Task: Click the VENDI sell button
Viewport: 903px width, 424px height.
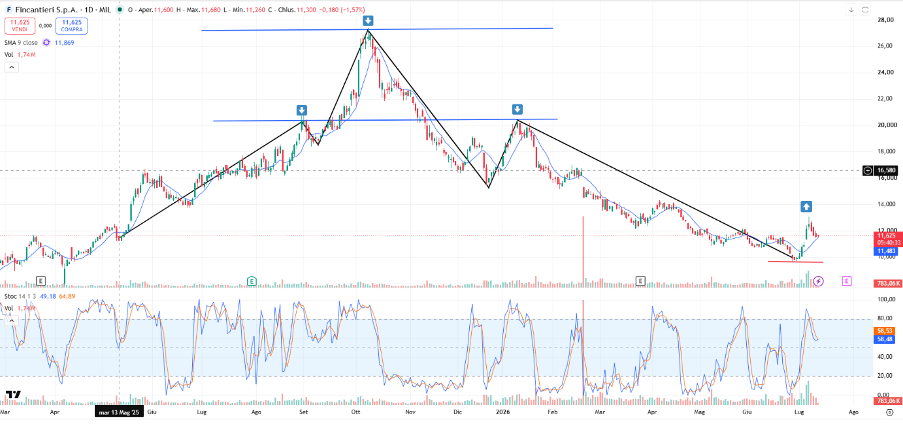Action: (20, 26)
